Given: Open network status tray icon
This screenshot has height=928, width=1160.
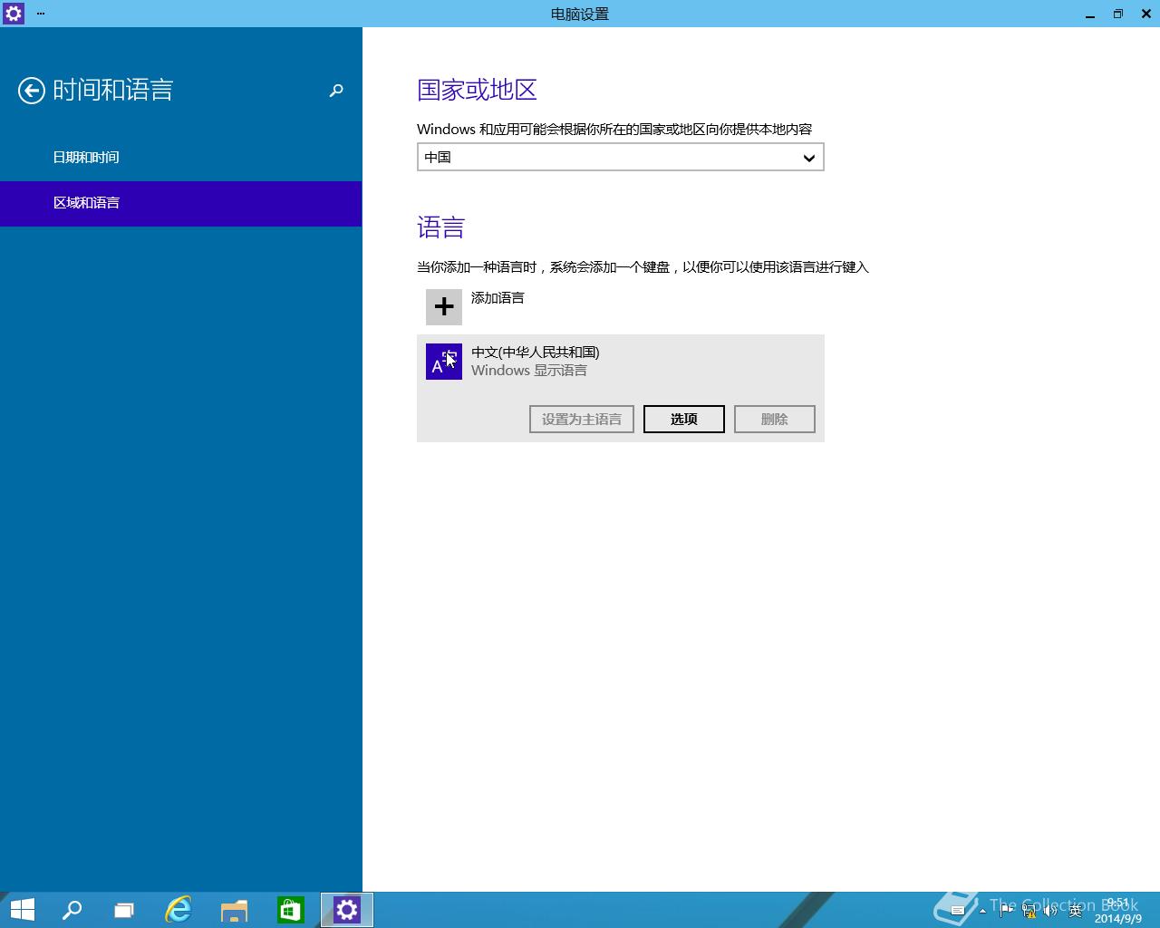Looking at the screenshot, I should click(x=1029, y=911).
